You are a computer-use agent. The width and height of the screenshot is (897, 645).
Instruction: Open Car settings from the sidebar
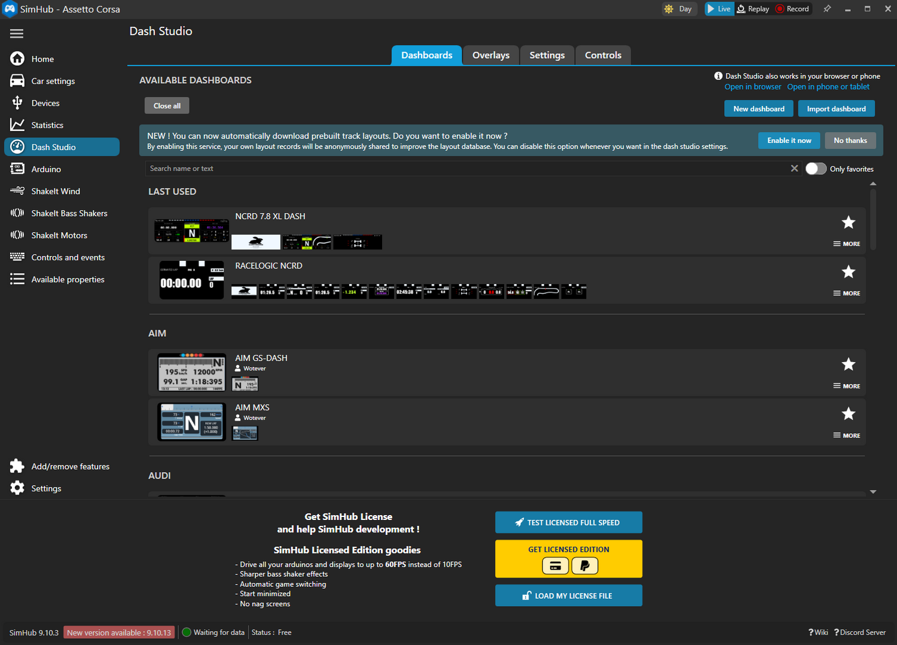point(53,81)
